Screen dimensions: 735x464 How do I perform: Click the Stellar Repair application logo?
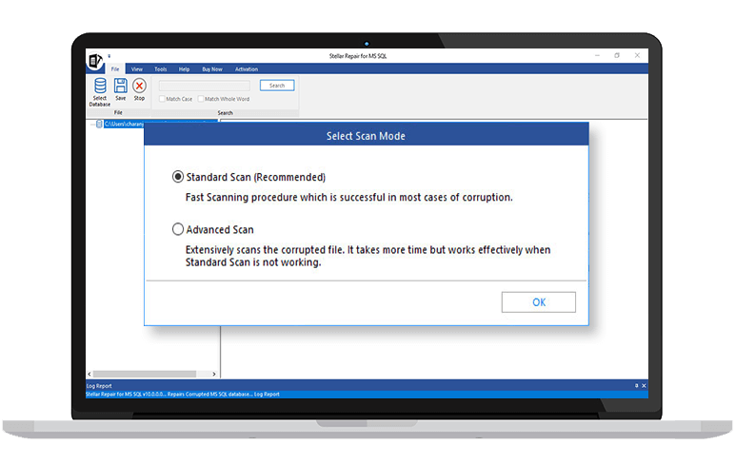click(95, 61)
